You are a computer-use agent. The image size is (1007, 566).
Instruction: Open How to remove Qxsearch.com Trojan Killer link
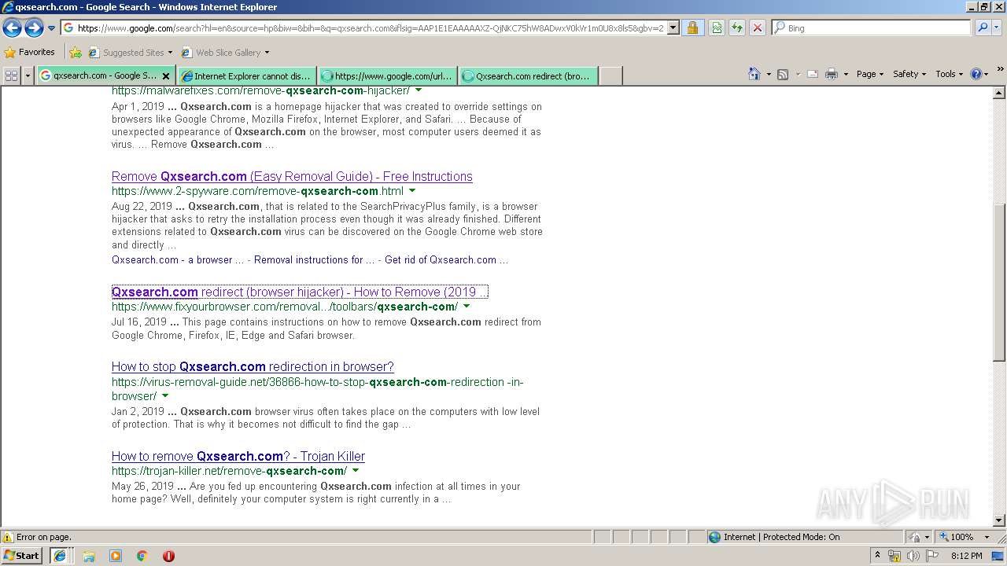coord(238,456)
